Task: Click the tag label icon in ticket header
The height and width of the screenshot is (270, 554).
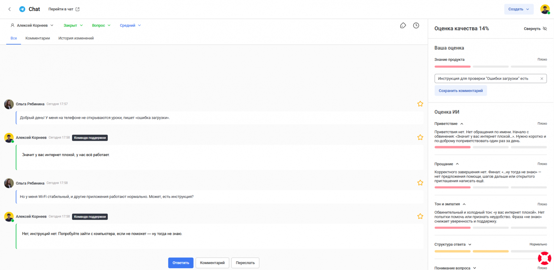Action: tap(403, 26)
